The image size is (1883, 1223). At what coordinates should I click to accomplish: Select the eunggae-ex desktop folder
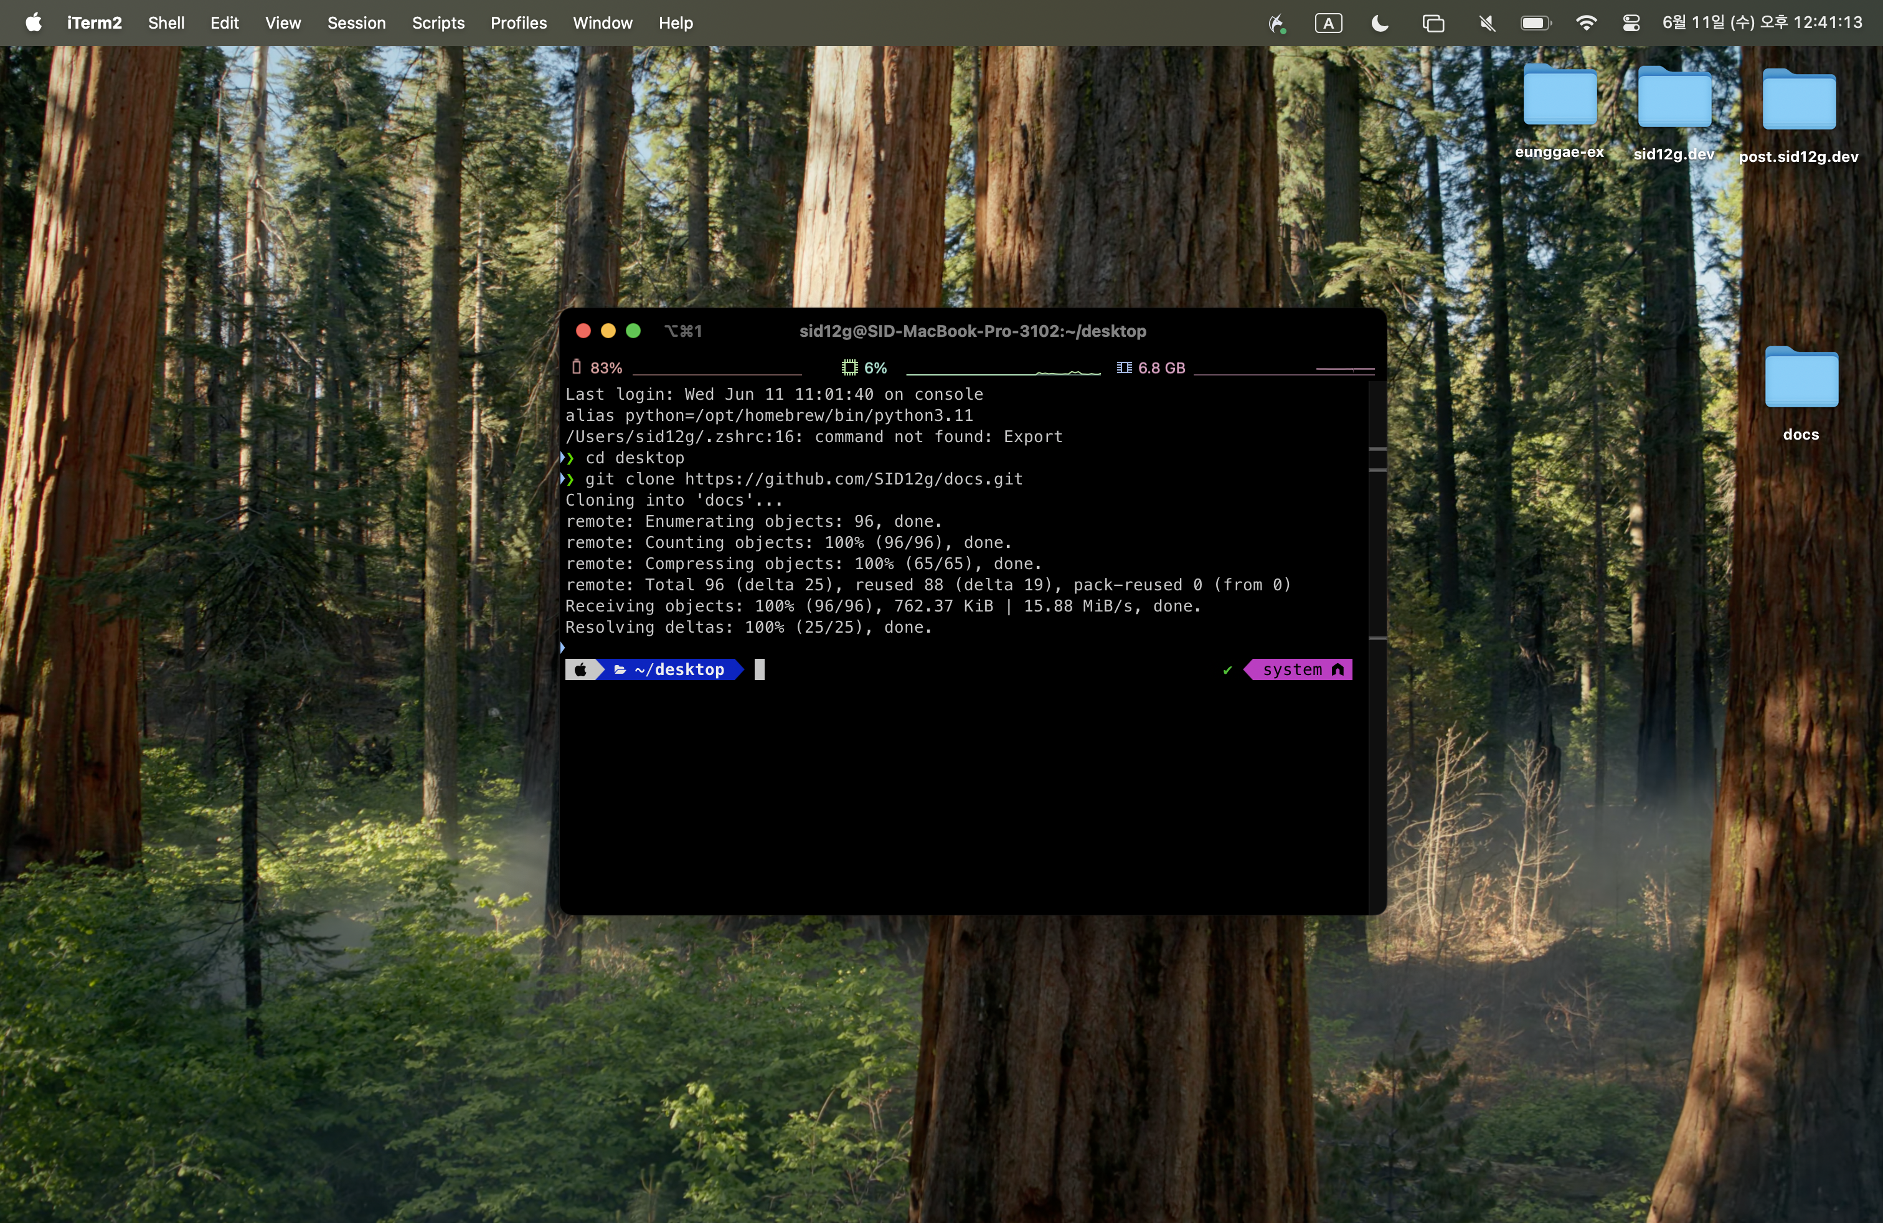pos(1559,111)
